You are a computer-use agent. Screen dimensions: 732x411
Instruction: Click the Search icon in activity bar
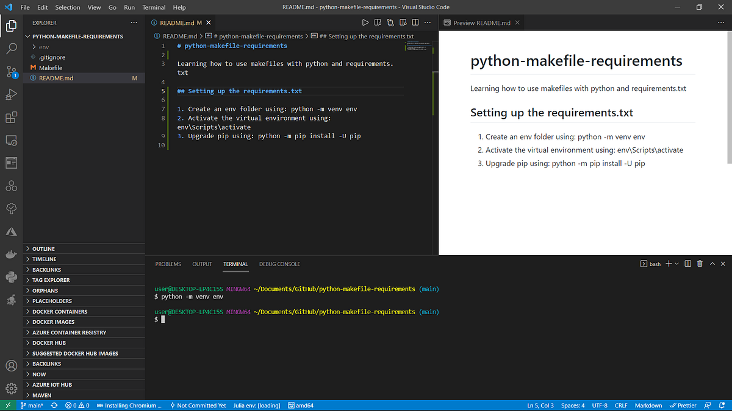[x=11, y=49]
